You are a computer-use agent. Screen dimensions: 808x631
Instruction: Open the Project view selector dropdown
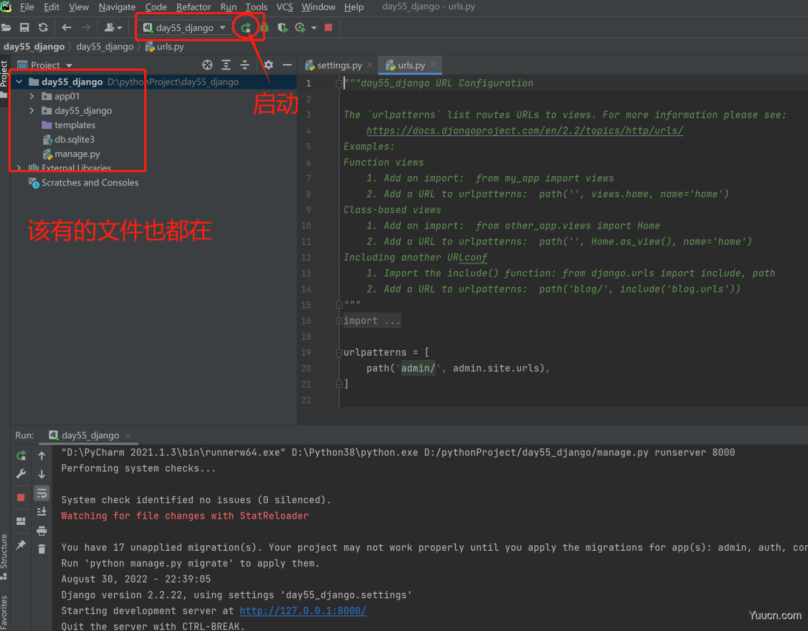click(x=45, y=65)
